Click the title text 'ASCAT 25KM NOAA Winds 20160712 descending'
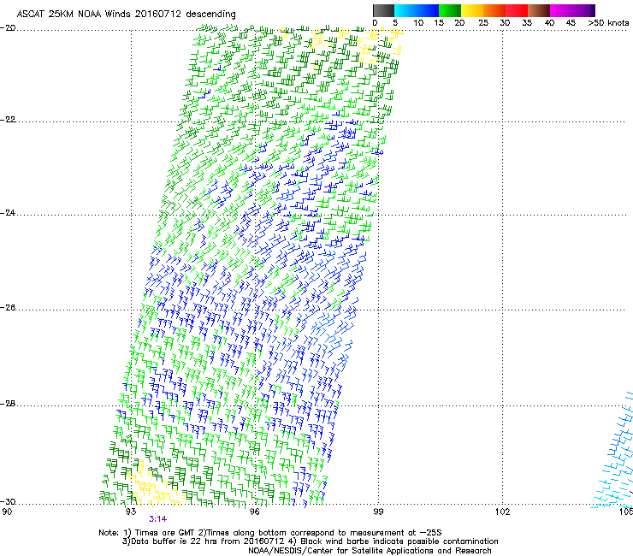The width and height of the screenshot is (633, 556). point(126,15)
